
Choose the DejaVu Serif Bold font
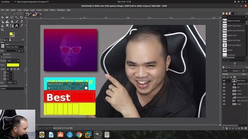pos(234,40)
